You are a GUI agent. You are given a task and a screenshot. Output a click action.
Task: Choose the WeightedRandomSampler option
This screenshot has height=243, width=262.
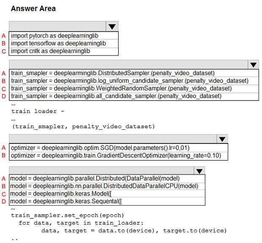(134, 89)
